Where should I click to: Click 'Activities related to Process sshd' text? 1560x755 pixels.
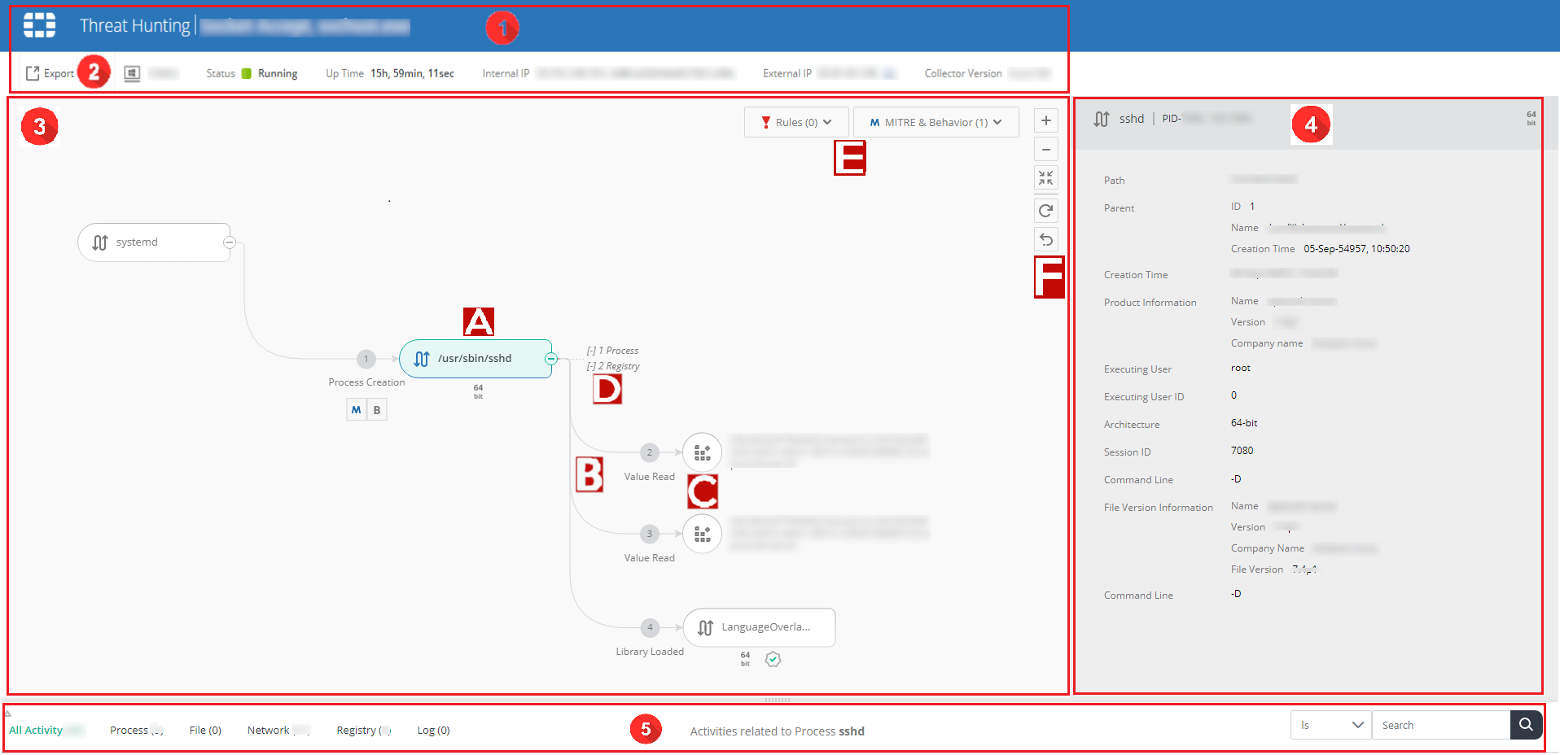tap(778, 731)
